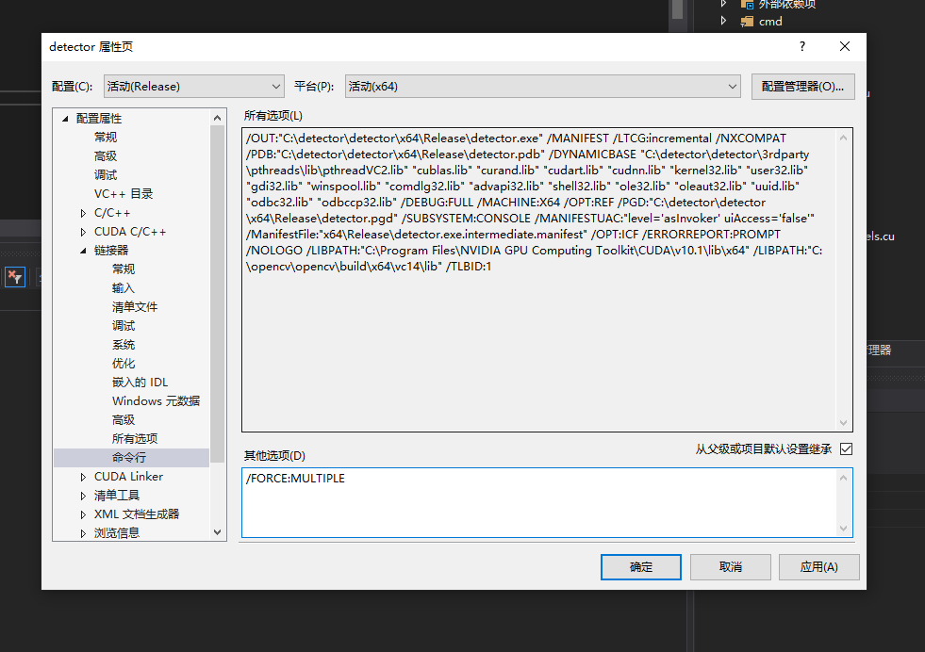Select 命令行 tree item
The width and height of the screenshot is (925, 652).
coord(128,458)
